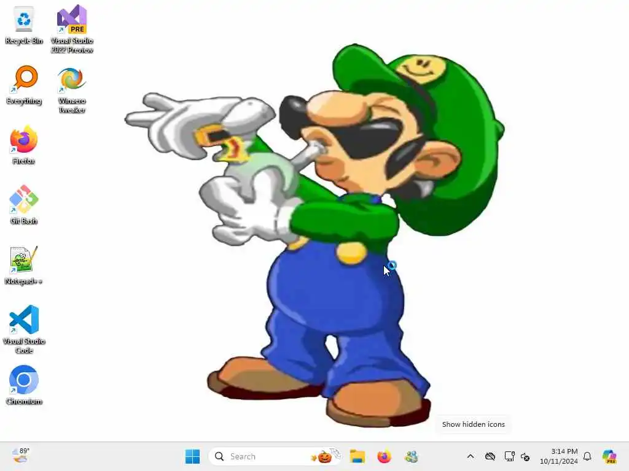The height and width of the screenshot is (471, 629).
Task: Open the Windows Start menu
Action: point(192,456)
